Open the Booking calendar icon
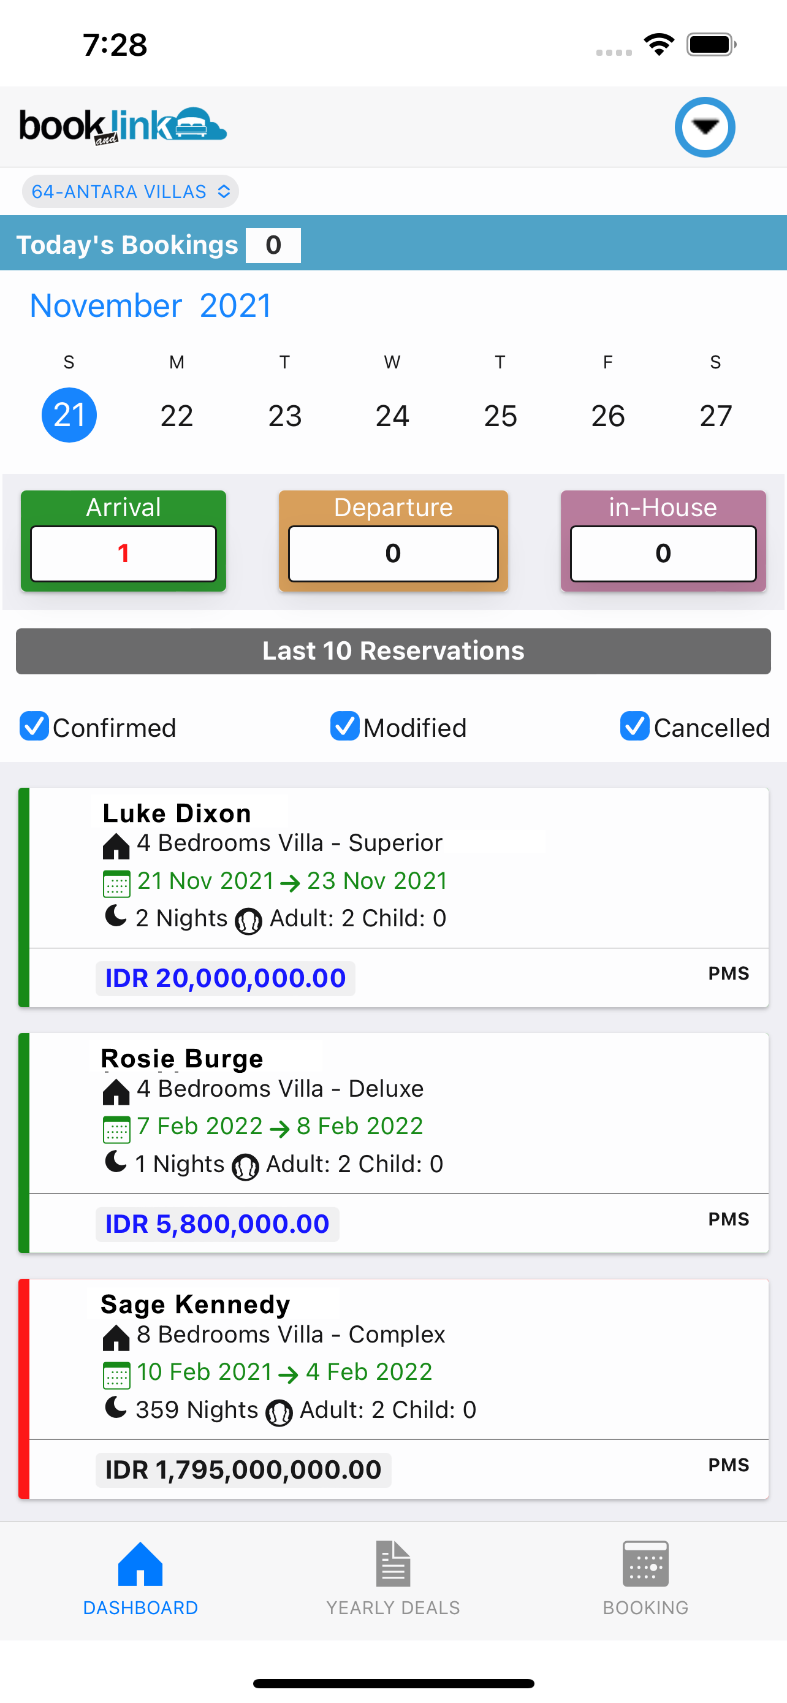The image size is (787, 1703). pos(645,1564)
